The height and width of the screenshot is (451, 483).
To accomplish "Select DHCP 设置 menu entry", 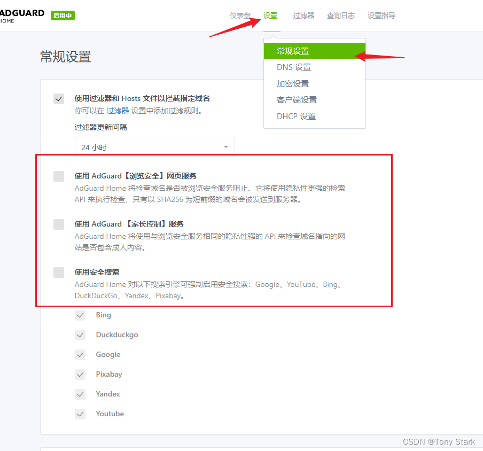I will click(x=315, y=116).
